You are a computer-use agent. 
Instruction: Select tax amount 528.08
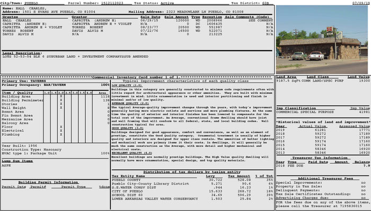coord(244,180)
